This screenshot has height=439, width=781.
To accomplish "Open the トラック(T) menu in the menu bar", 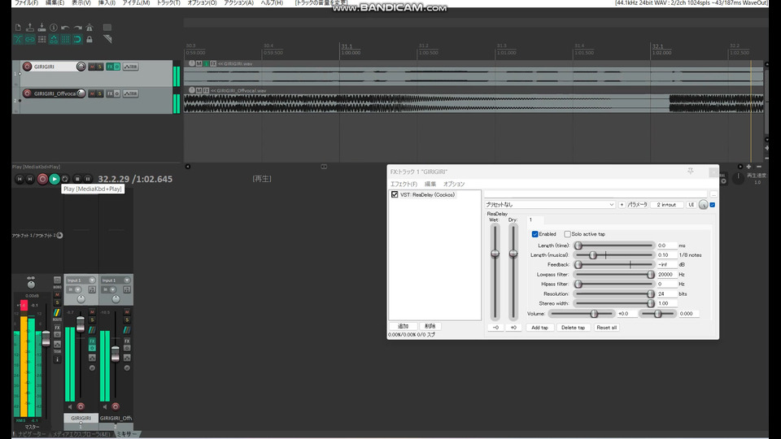I will 168,3.
